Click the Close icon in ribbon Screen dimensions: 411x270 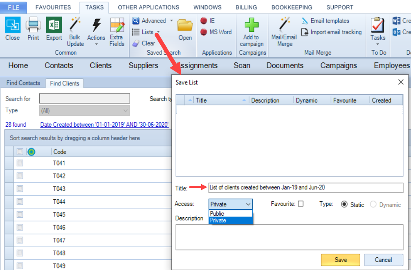(x=12, y=25)
